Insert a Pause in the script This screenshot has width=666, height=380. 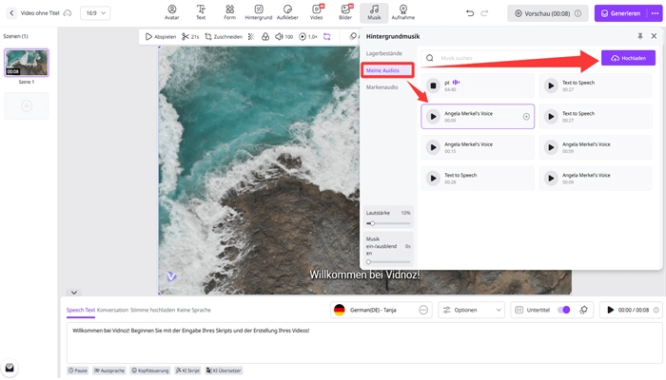click(x=78, y=370)
